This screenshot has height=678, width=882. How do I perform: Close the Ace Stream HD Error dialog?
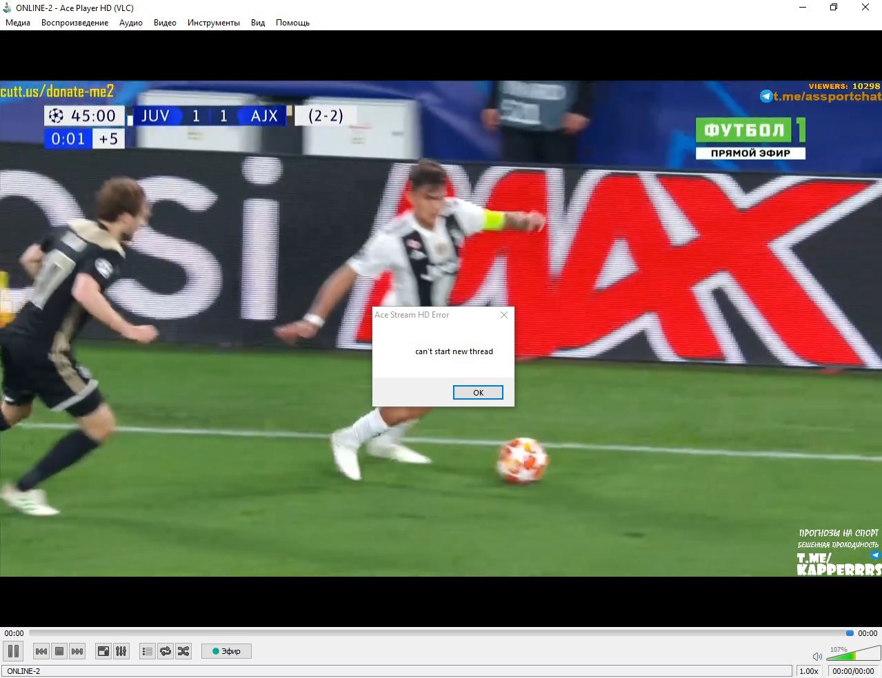tap(504, 315)
